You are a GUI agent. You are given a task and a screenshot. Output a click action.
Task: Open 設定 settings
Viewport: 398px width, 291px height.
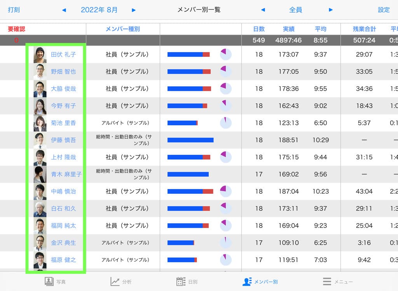coord(384,10)
